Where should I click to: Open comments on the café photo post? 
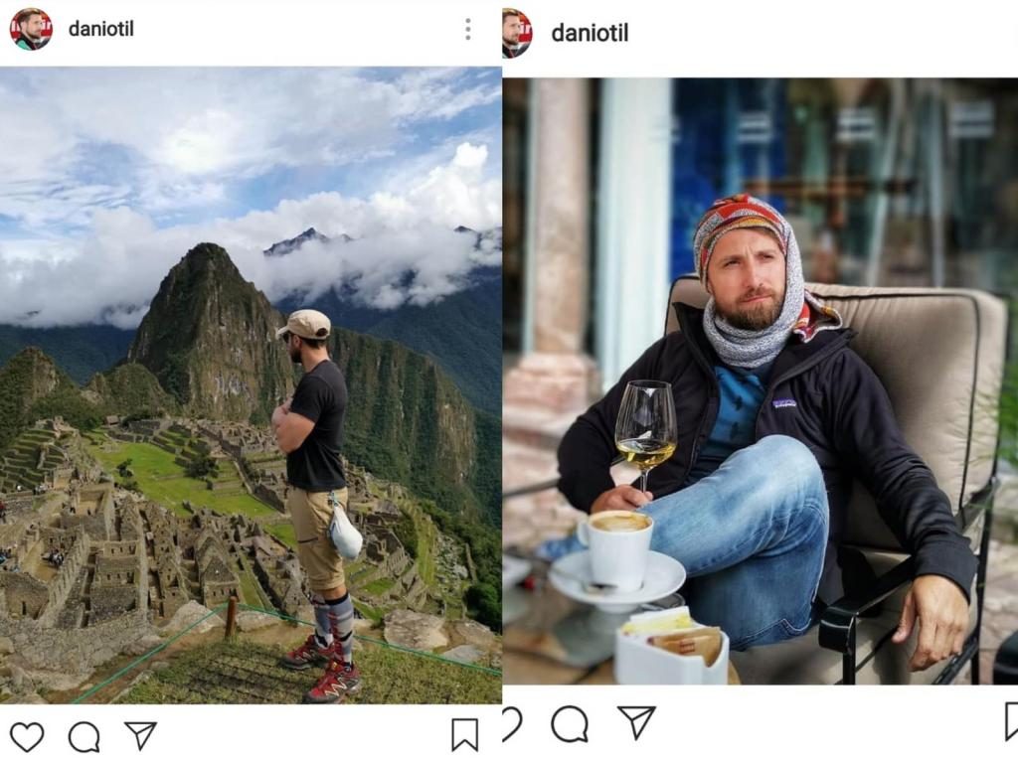click(570, 723)
